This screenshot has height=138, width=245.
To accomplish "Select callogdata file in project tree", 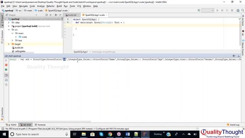I will click(19, 51).
